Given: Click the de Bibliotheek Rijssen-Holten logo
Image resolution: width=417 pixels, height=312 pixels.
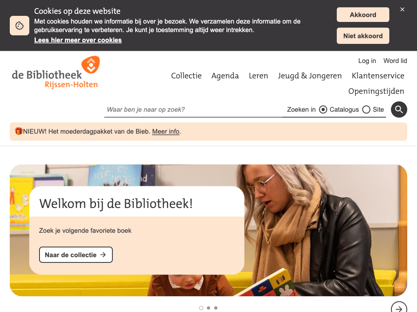Looking at the screenshot, I should click(56, 72).
